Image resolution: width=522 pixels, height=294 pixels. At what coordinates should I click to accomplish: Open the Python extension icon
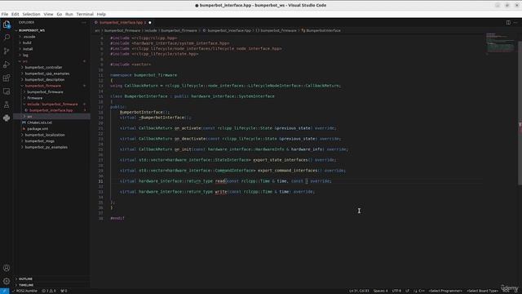[7, 118]
